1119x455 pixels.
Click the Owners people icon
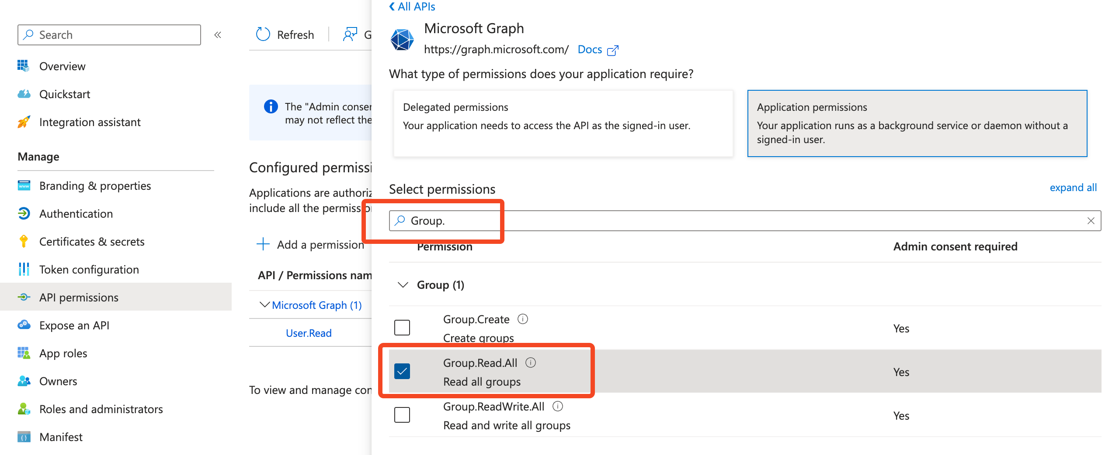[24, 381]
